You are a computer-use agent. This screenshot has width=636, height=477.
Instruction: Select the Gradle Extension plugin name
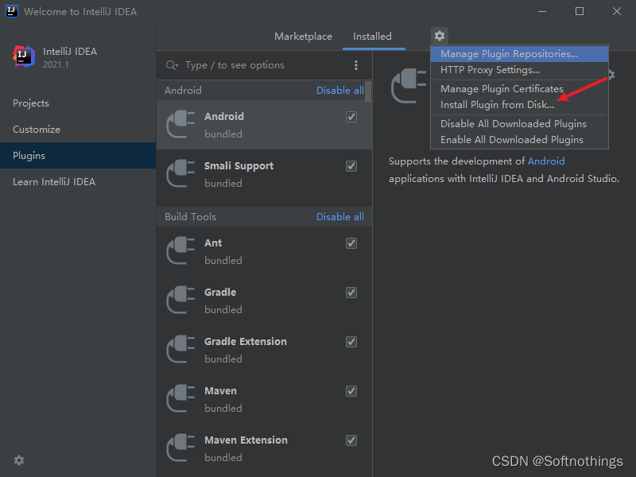click(x=246, y=342)
